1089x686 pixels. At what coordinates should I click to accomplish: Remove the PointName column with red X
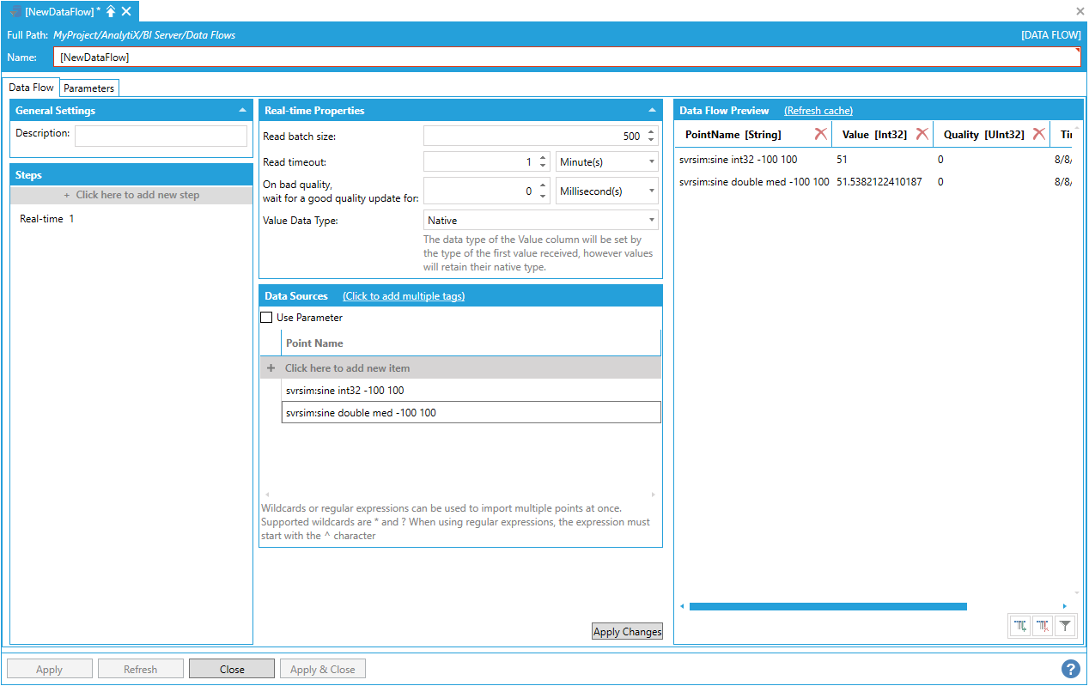click(821, 134)
